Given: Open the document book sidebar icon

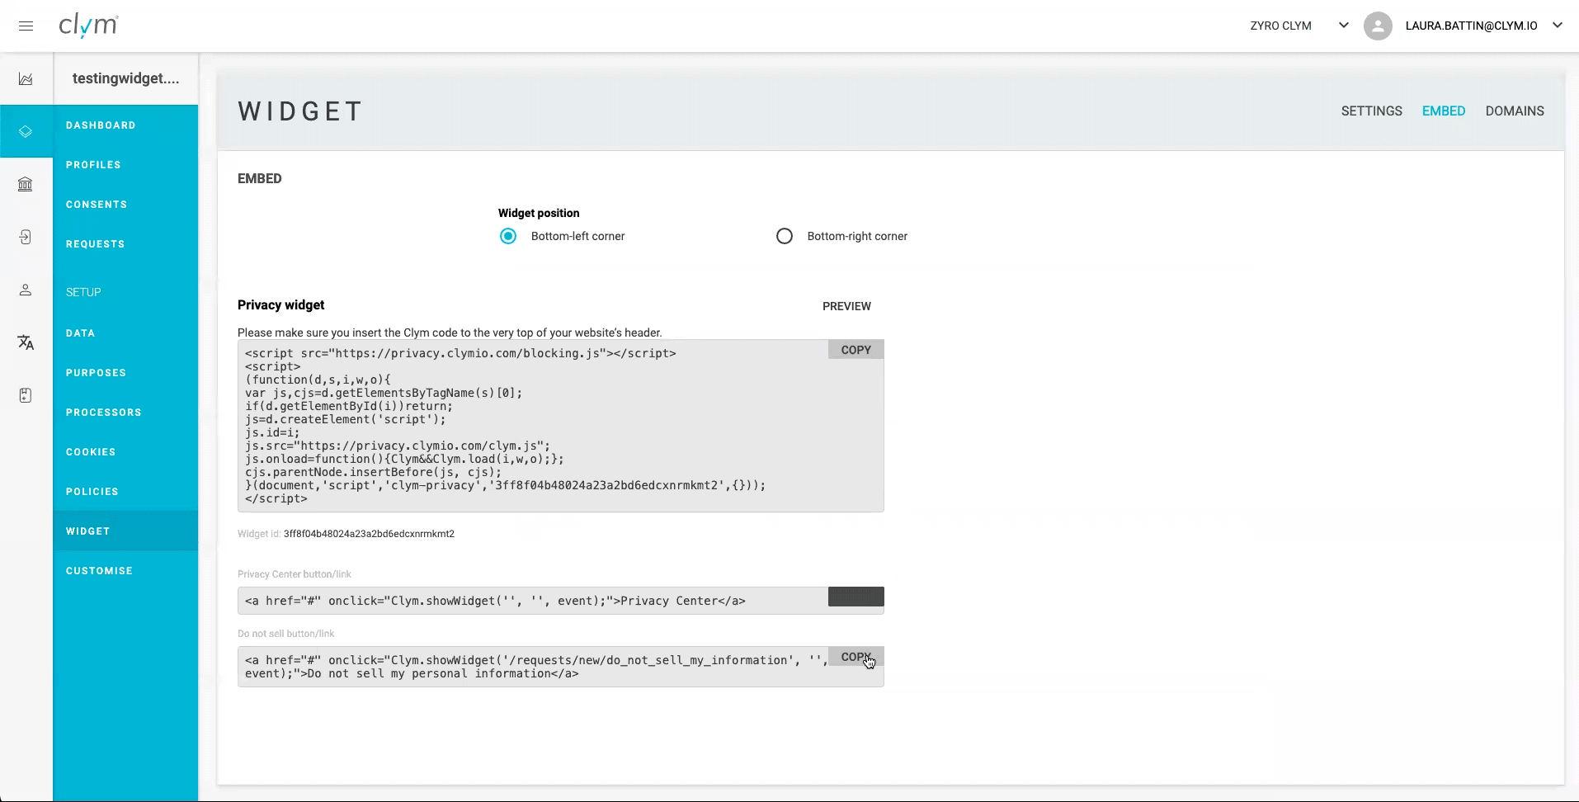Looking at the screenshot, I should point(26,395).
